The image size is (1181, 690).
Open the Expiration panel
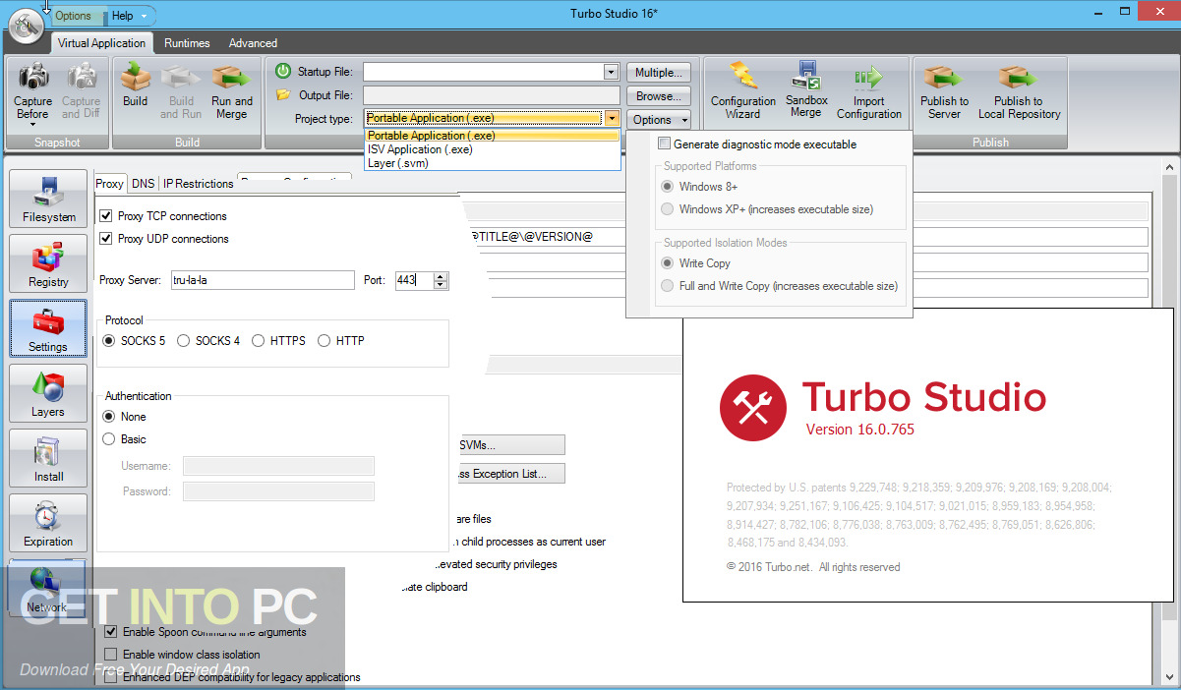tap(48, 523)
